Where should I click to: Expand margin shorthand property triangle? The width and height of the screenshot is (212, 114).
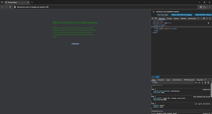(x=159, y=107)
